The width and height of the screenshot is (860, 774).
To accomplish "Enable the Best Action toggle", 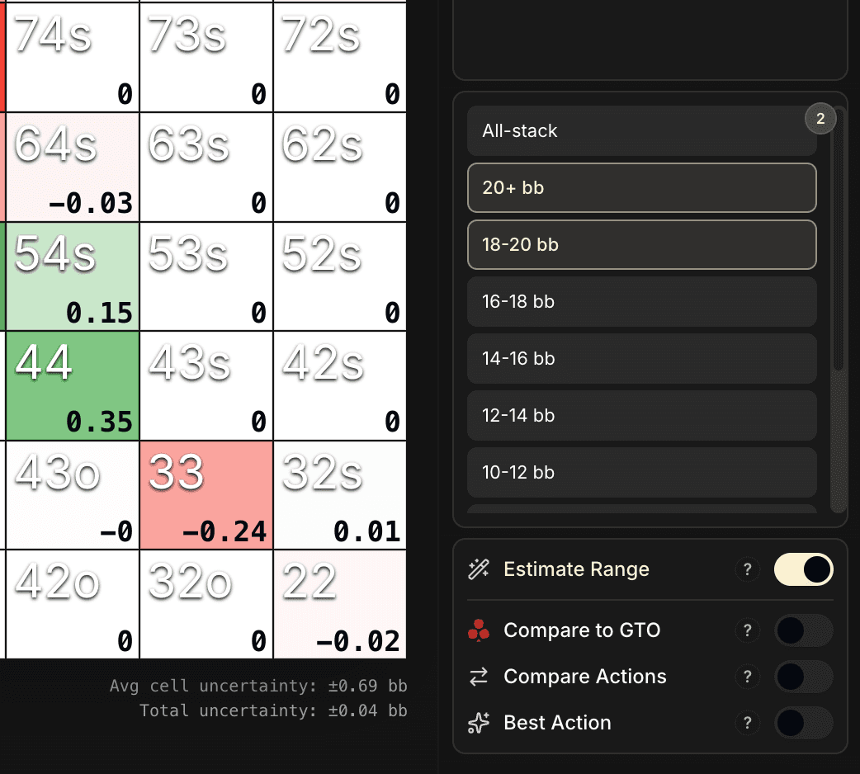I will point(804,723).
